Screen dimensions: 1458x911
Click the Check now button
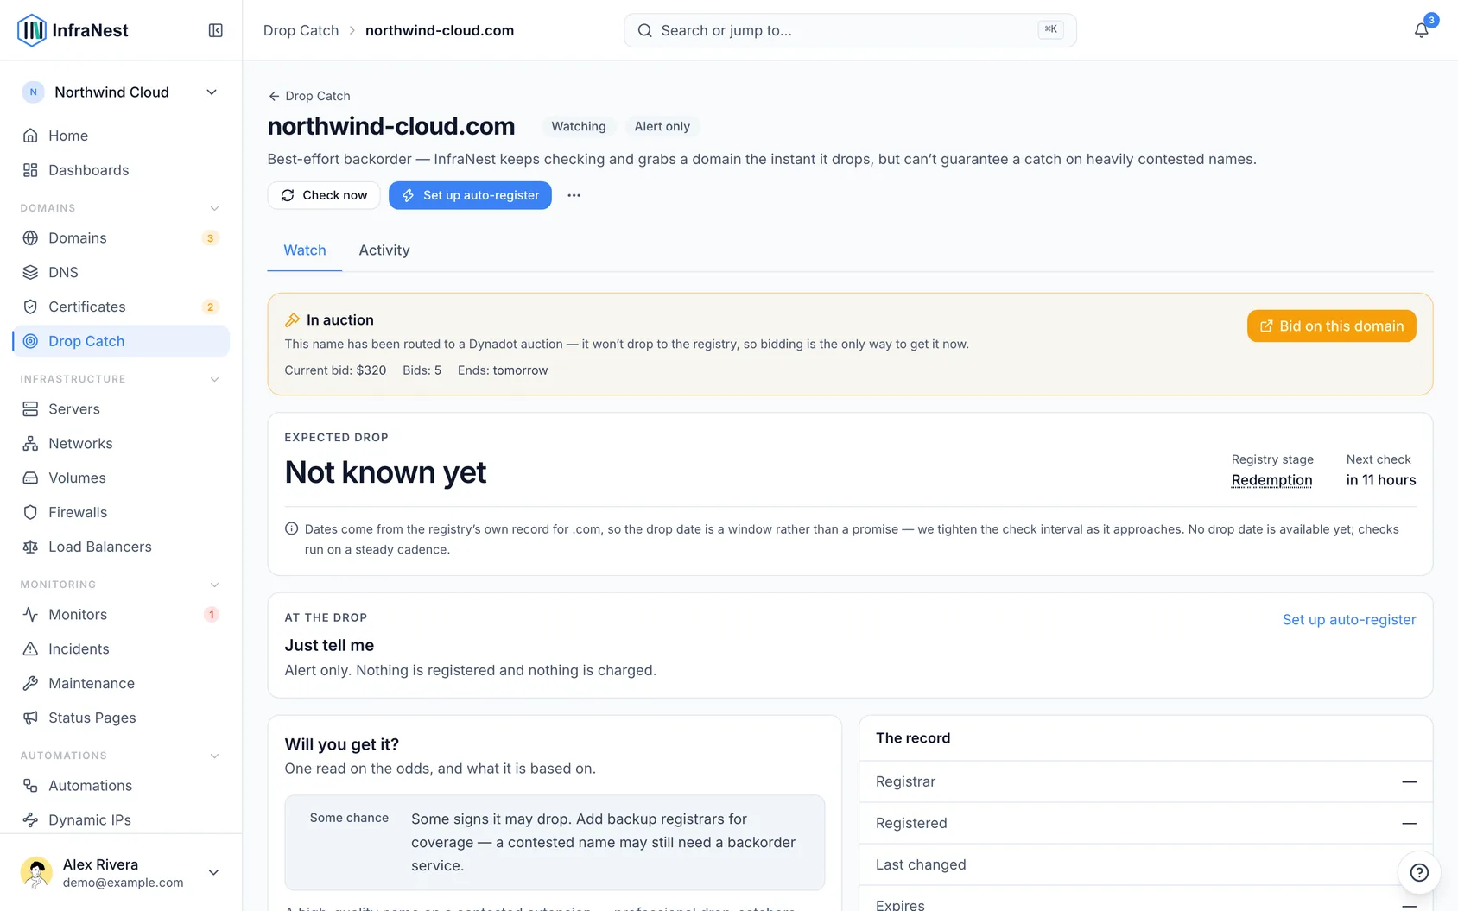coord(324,195)
